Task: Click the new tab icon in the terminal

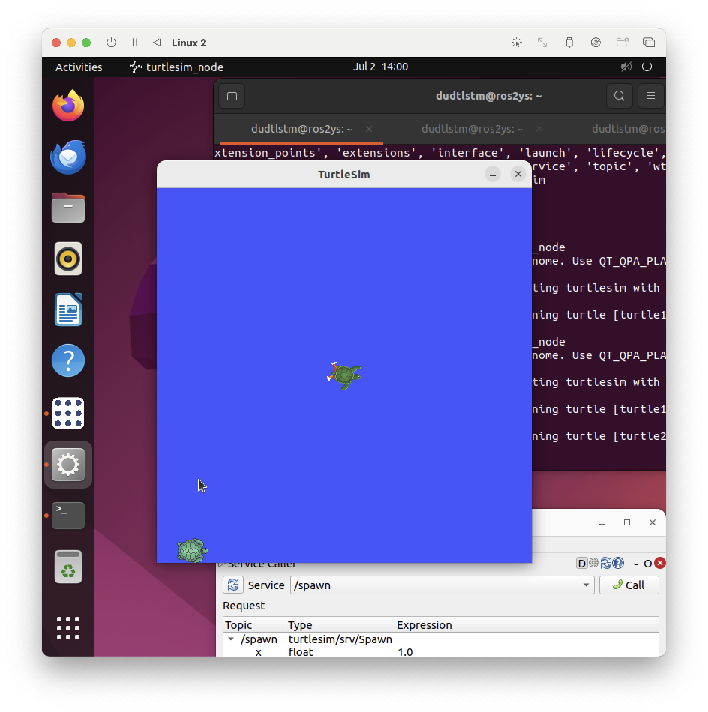Action: (x=232, y=96)
